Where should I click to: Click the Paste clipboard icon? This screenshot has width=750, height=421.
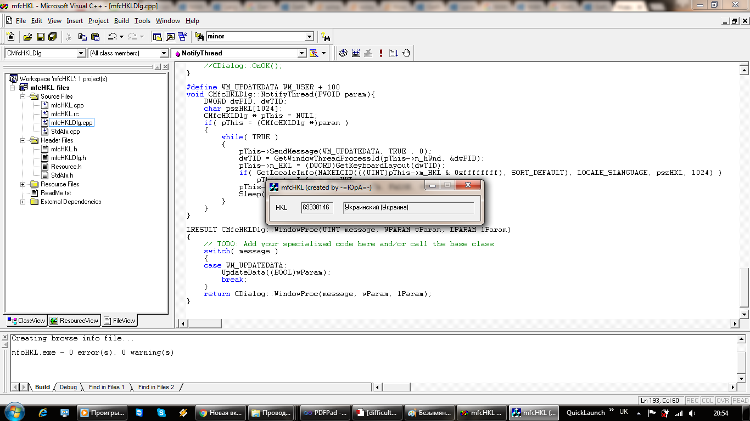[x=95, y=37]
